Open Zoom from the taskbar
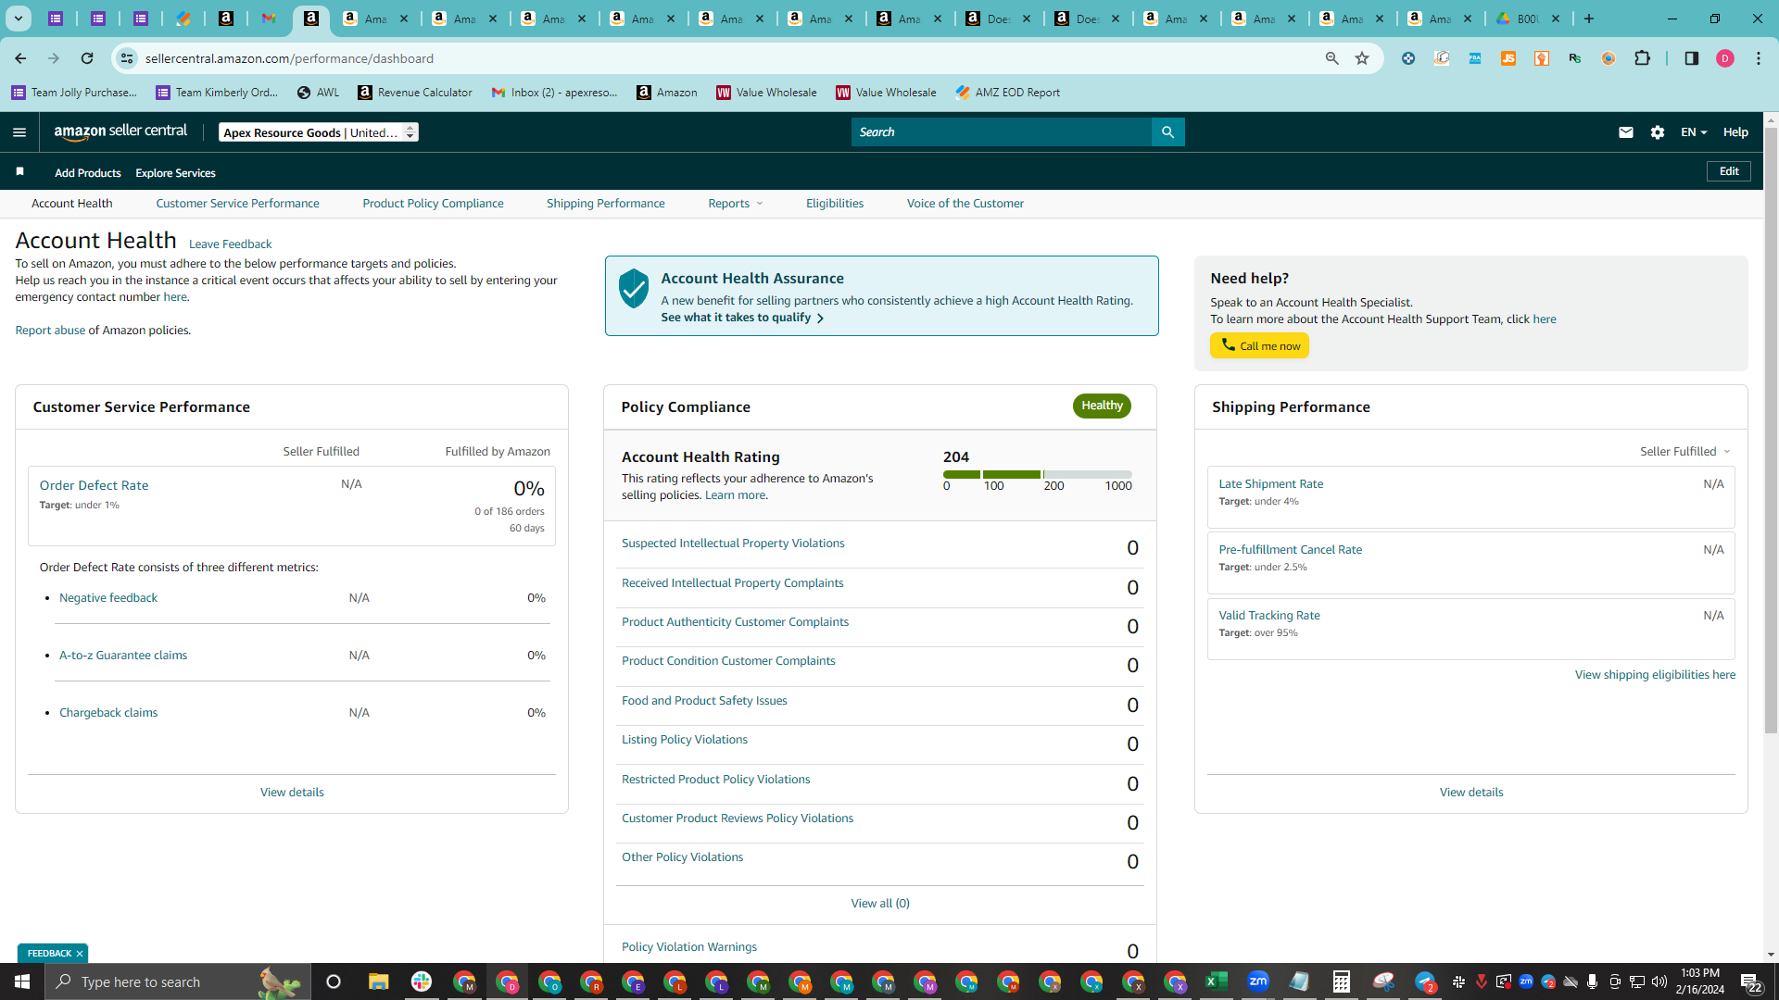Image resolution: width=1779 pixels, height=1000 pixels. coord(1257,981)
